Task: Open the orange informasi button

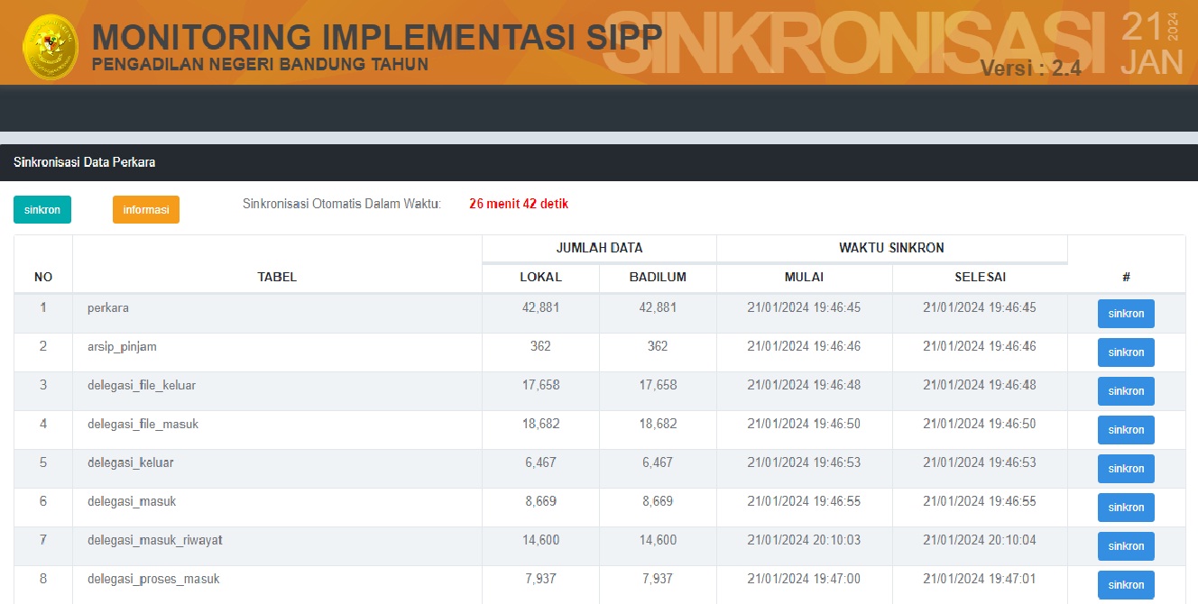Action: click(x=146, y=210)
